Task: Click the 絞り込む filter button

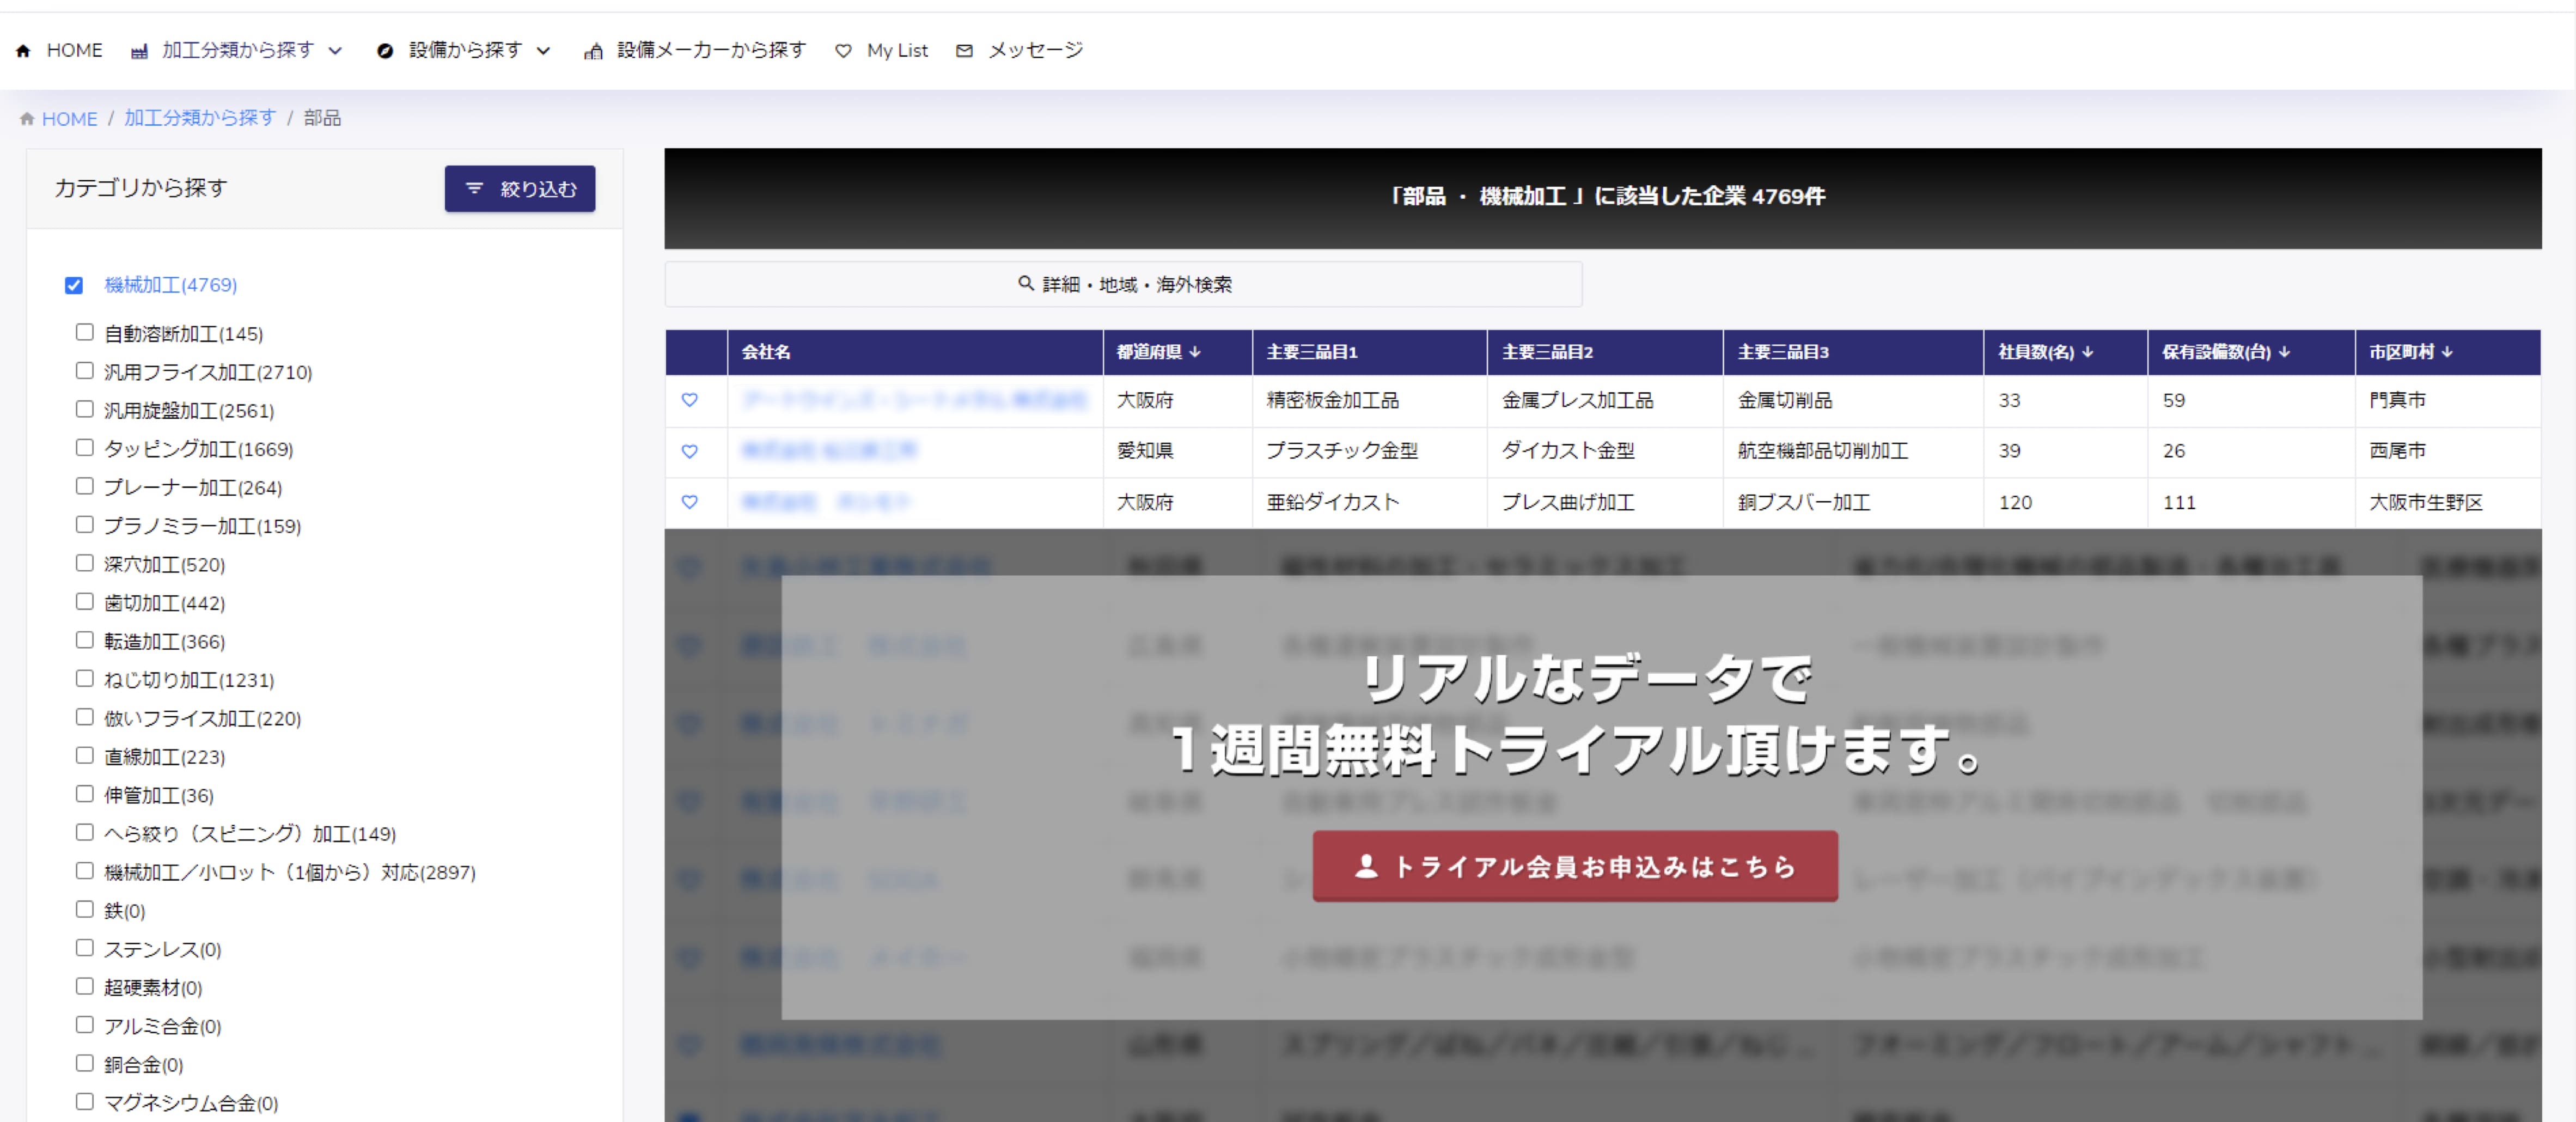Action: click(520, 189)
